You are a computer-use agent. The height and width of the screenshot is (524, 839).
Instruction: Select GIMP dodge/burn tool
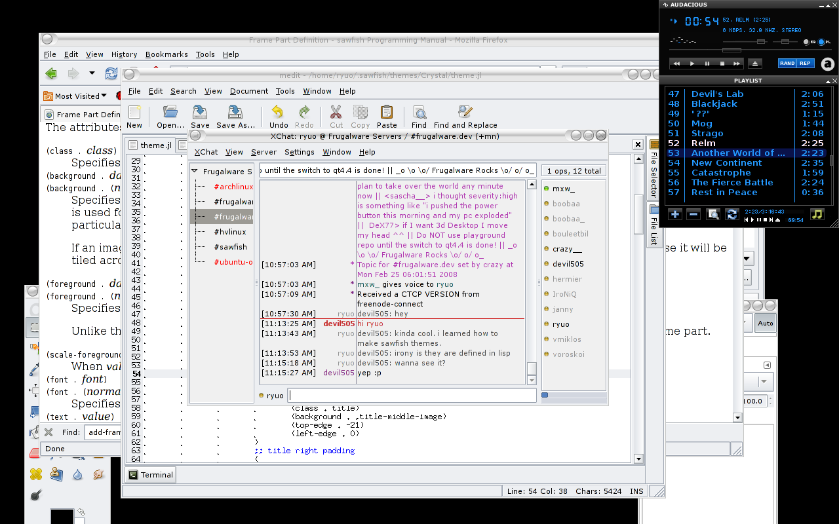click(x=35, y=495)
